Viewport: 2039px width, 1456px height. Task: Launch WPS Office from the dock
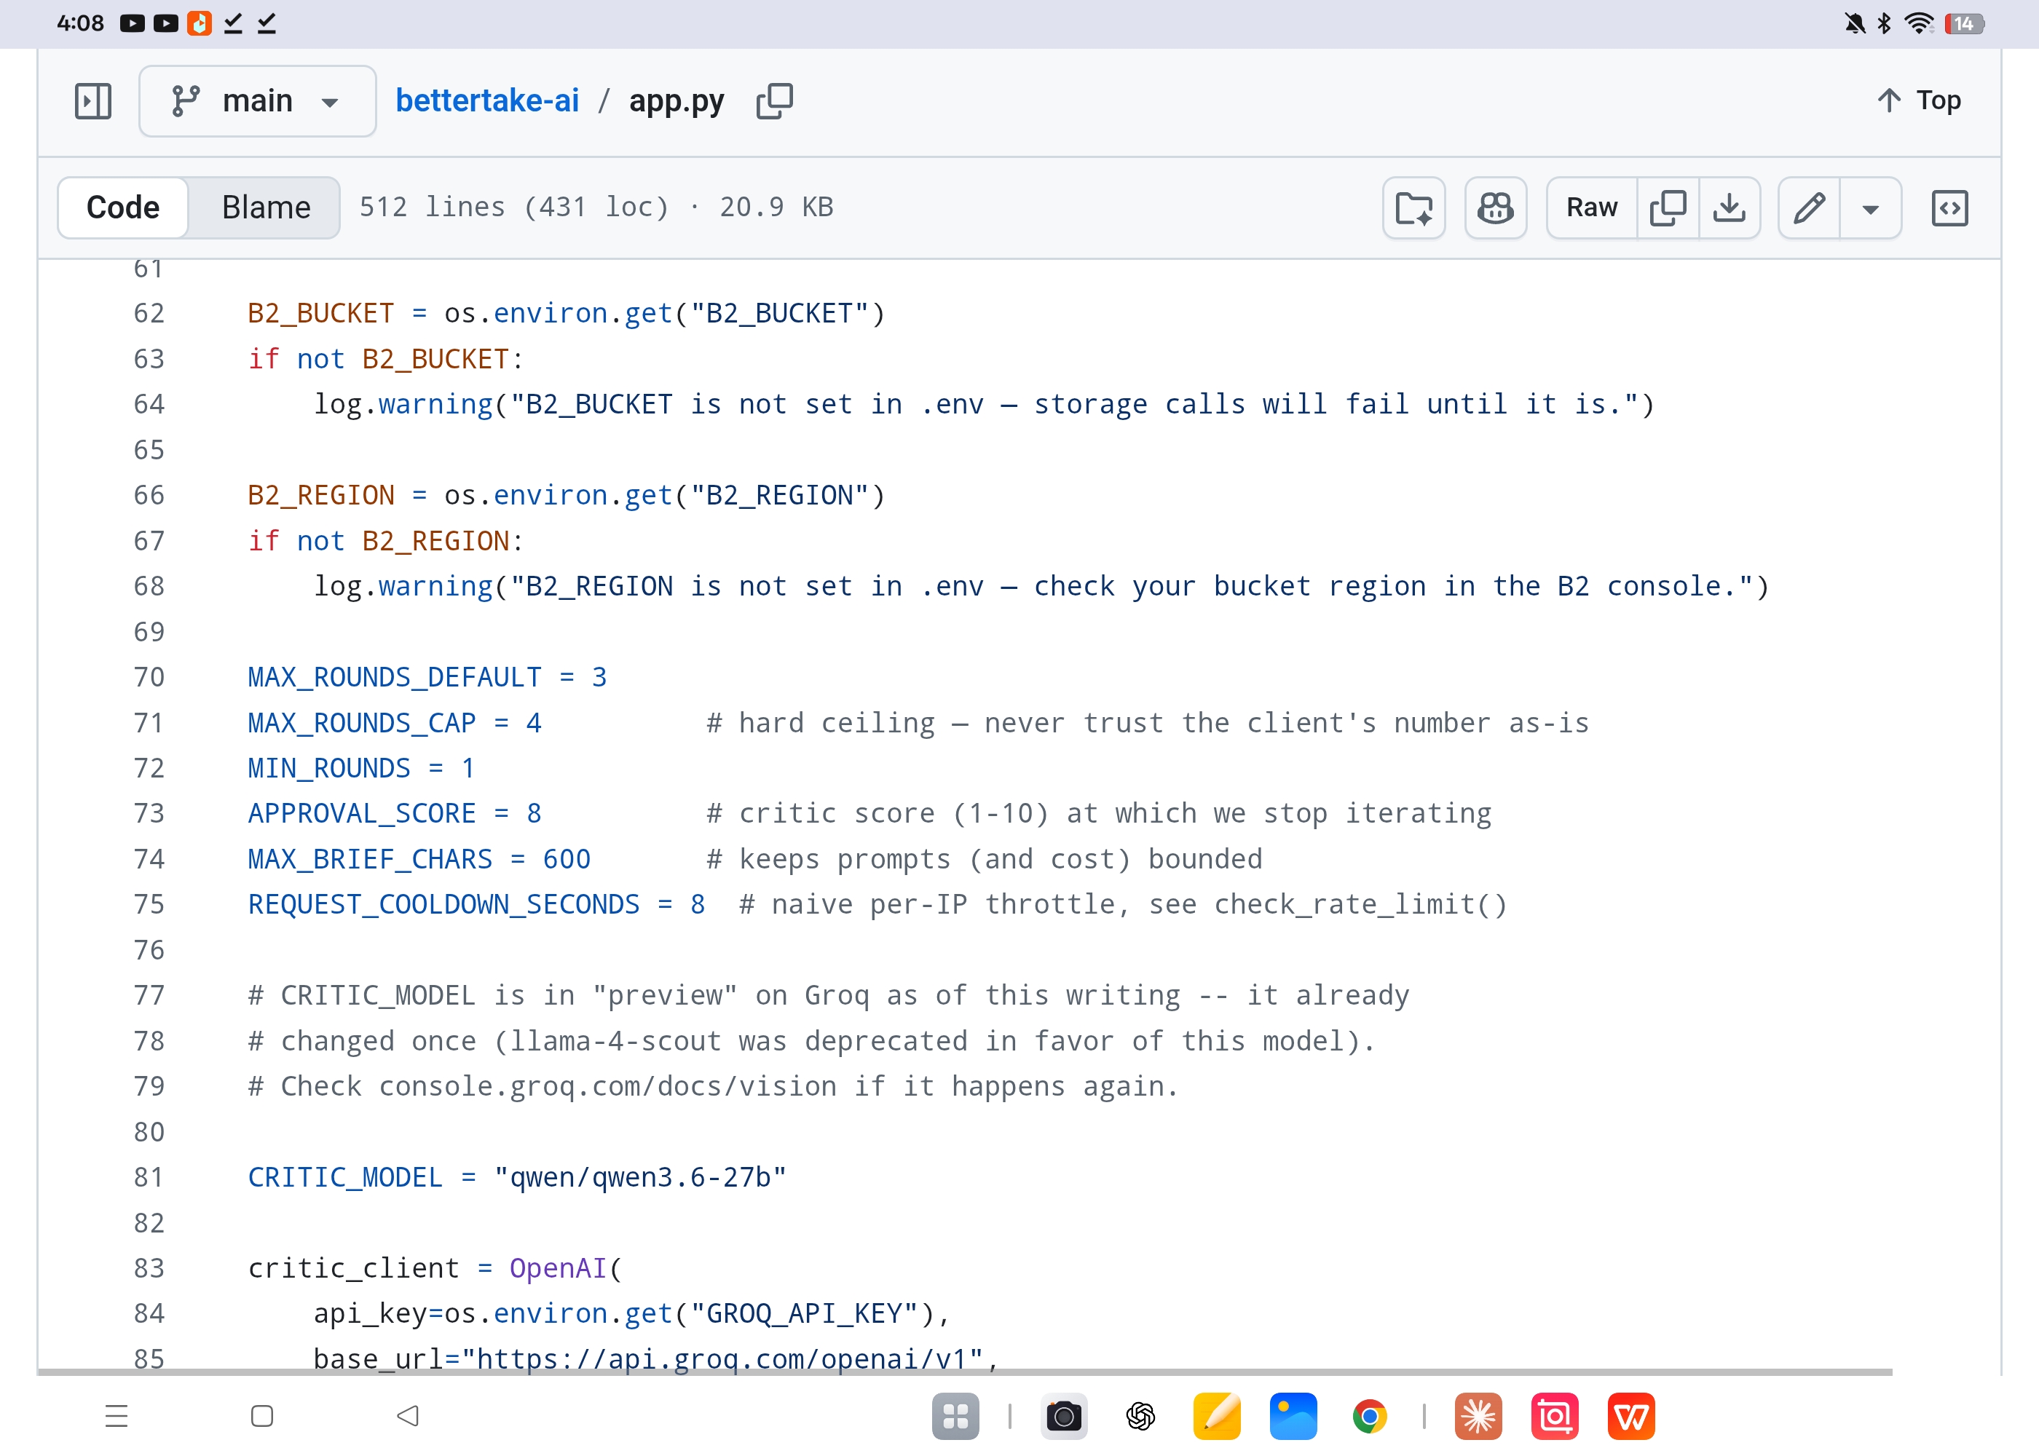[1631, 1417]
